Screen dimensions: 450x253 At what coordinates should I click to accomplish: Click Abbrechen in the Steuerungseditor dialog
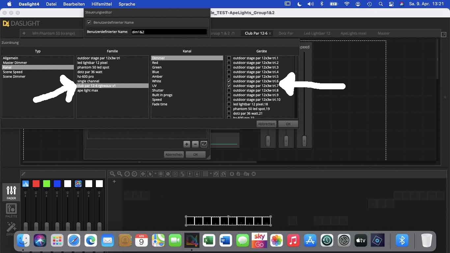(x=174, y=155)
